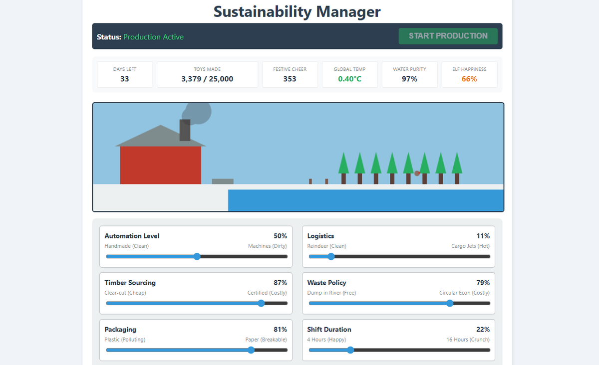Click the Circular Econ (Costly) label
Viewport: 599px width, 365px height.
464,293
